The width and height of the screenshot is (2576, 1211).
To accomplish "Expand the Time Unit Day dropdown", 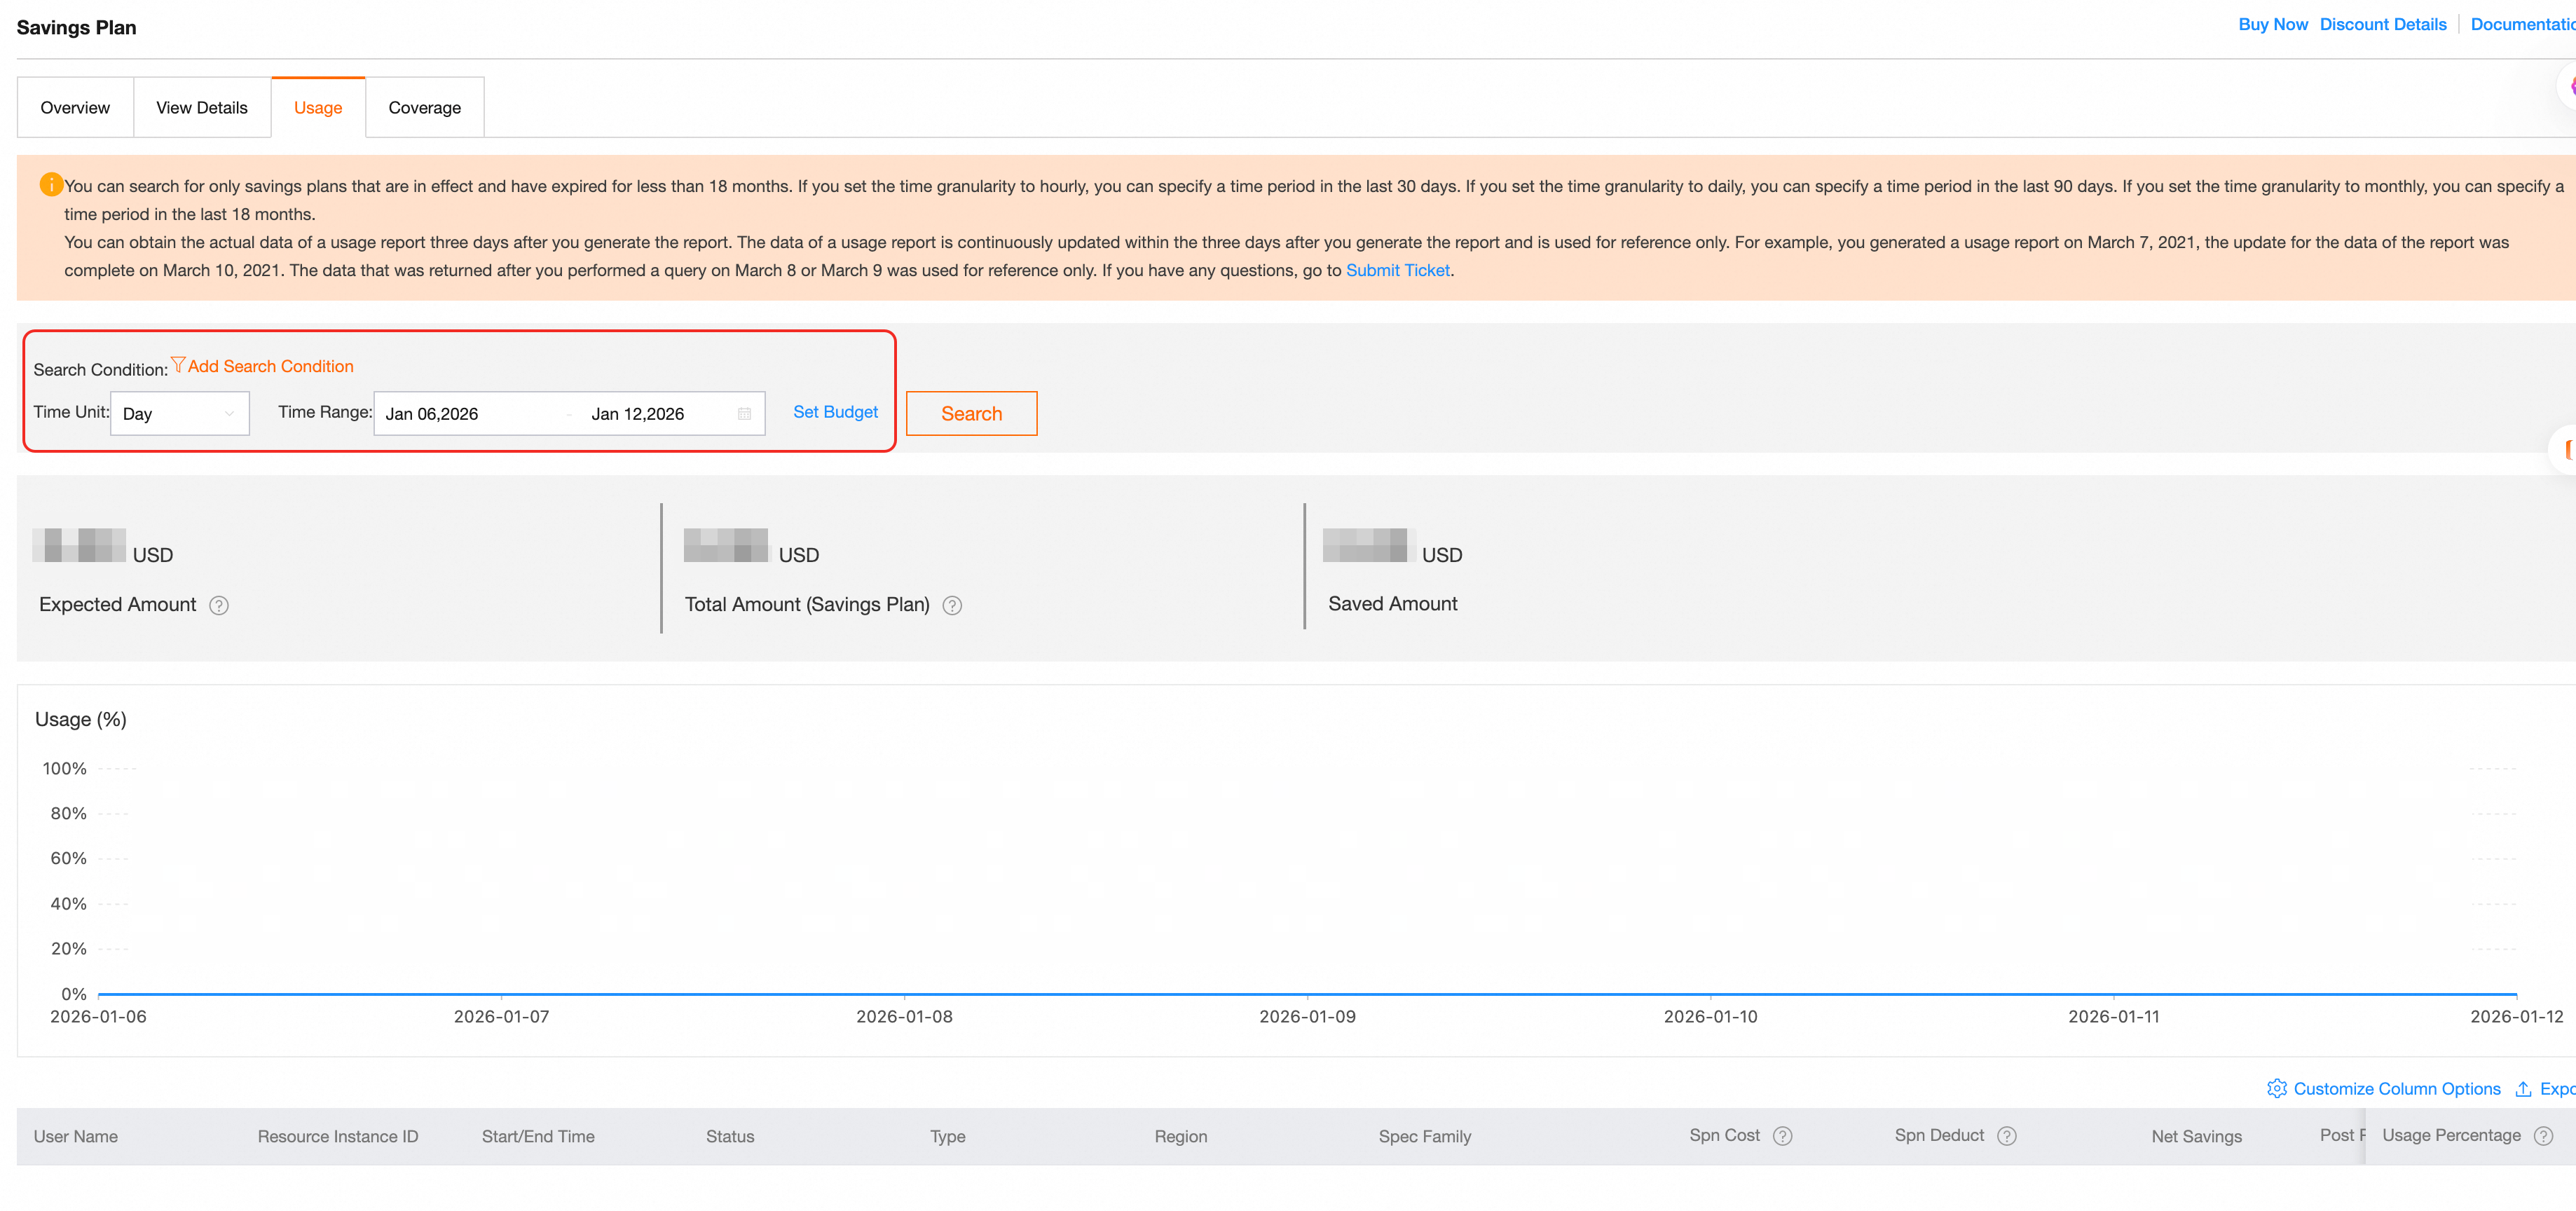I will click(180, 414).
